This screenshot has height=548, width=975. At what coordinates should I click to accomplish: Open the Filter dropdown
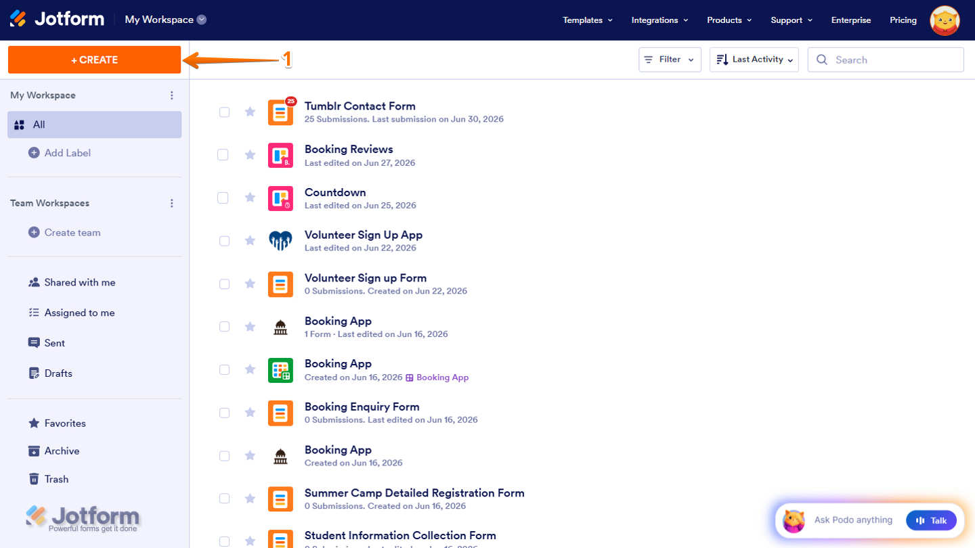[x=670, y=60]
